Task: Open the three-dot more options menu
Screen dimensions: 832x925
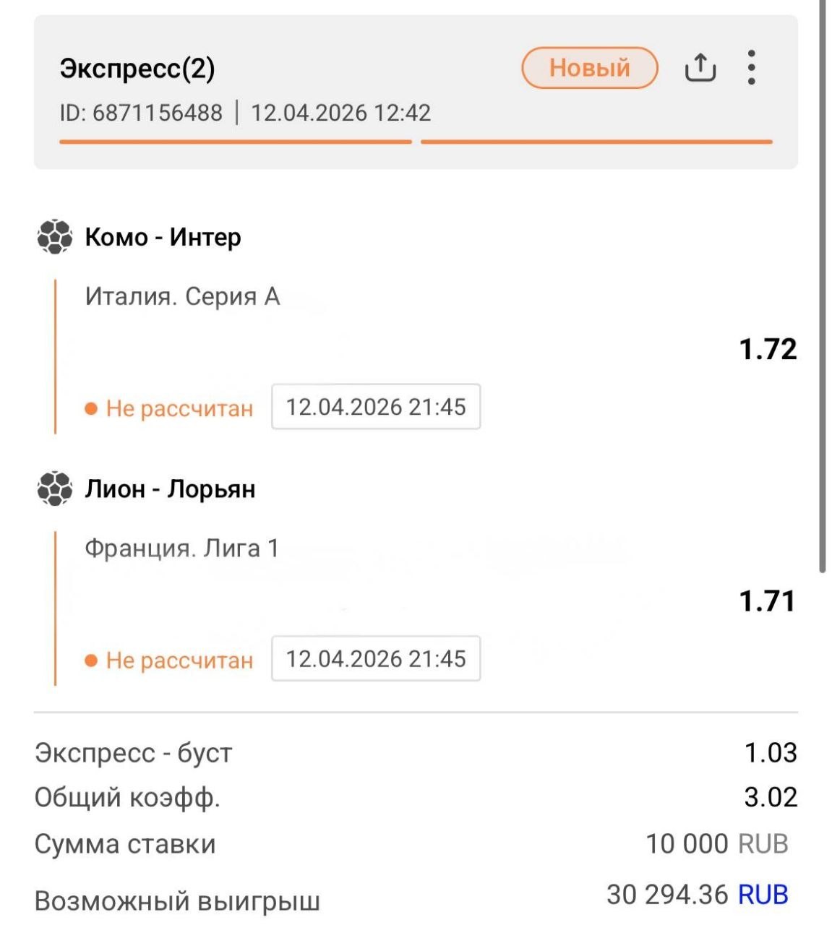Action: click(x=752, y=67)
